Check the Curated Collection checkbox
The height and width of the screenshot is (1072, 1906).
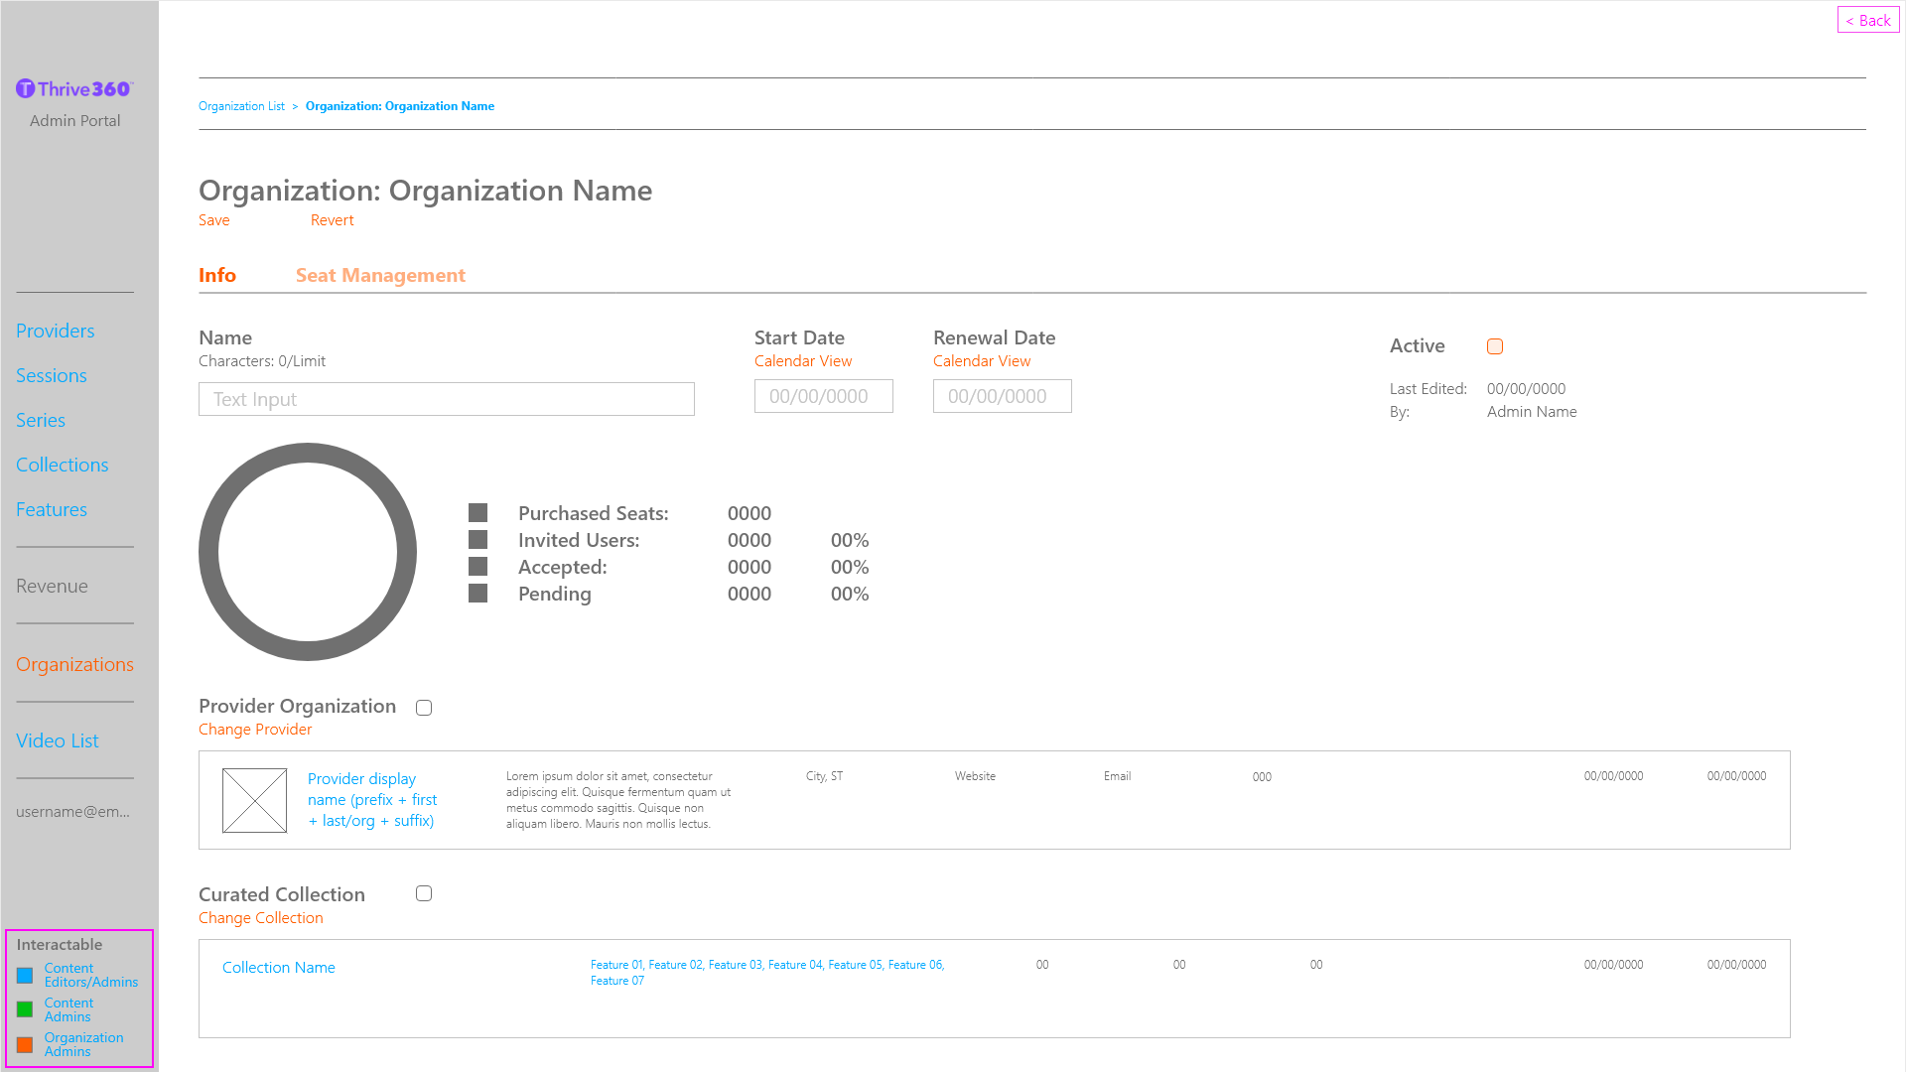(x=424, y=893)
